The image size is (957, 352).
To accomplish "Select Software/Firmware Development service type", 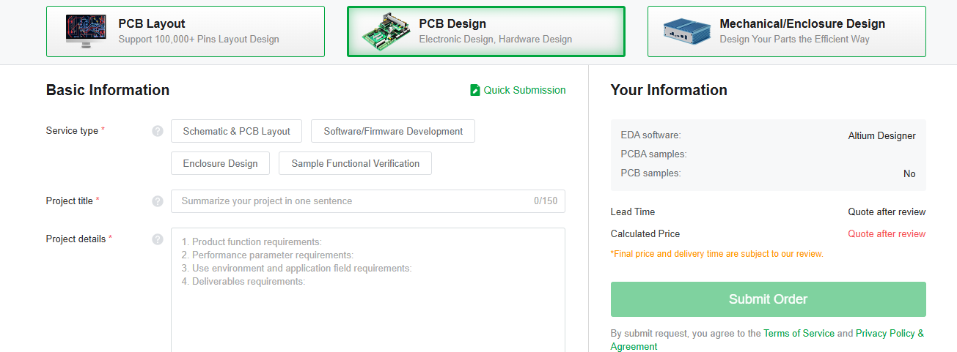I will (393, 131).
